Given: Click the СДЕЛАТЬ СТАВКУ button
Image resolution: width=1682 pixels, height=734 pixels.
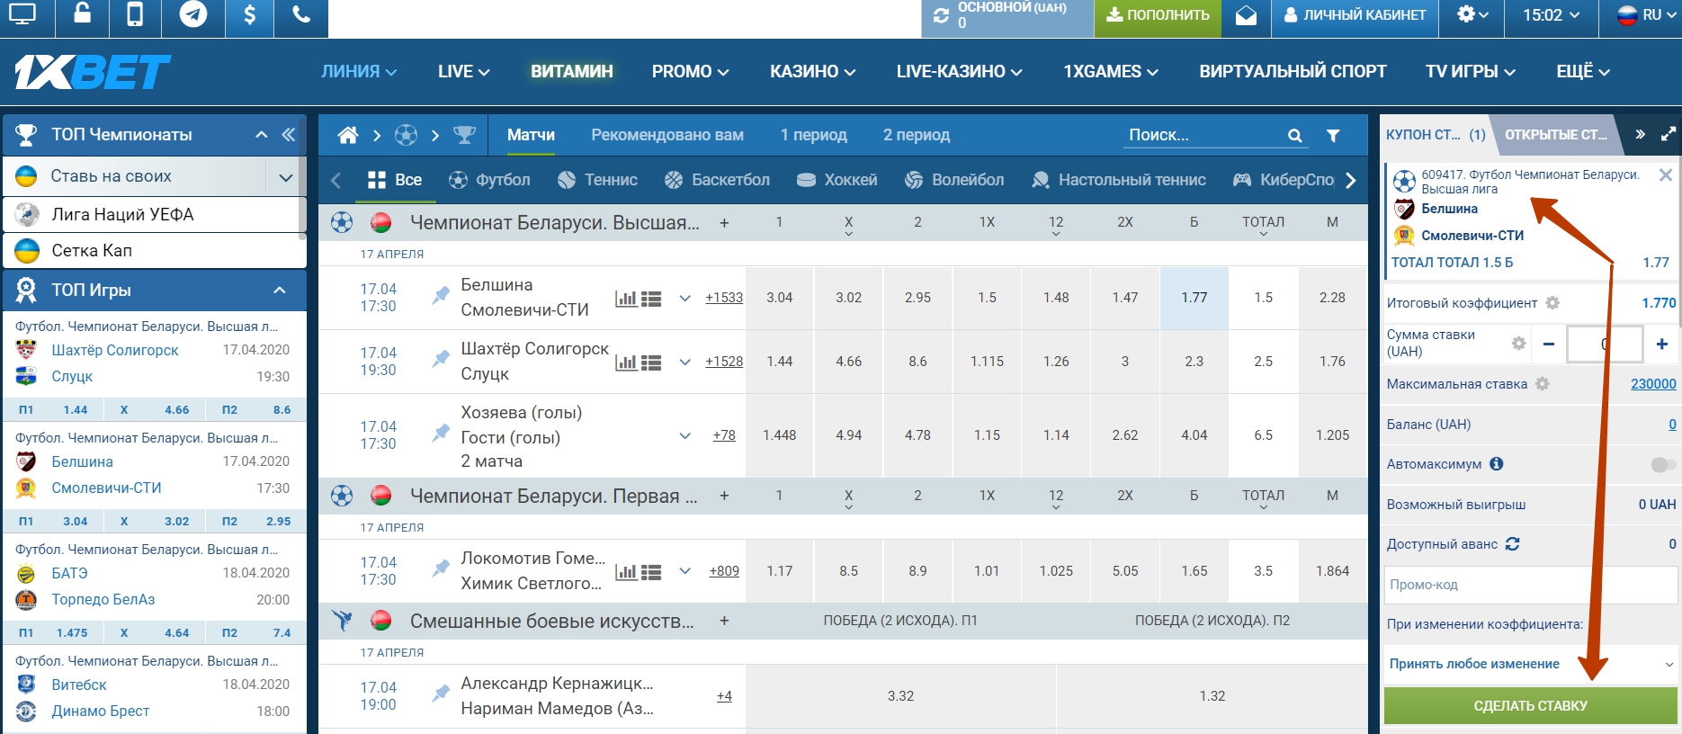Looking at the screenshot, I should pyautogui.click(x=1531, y=706).
